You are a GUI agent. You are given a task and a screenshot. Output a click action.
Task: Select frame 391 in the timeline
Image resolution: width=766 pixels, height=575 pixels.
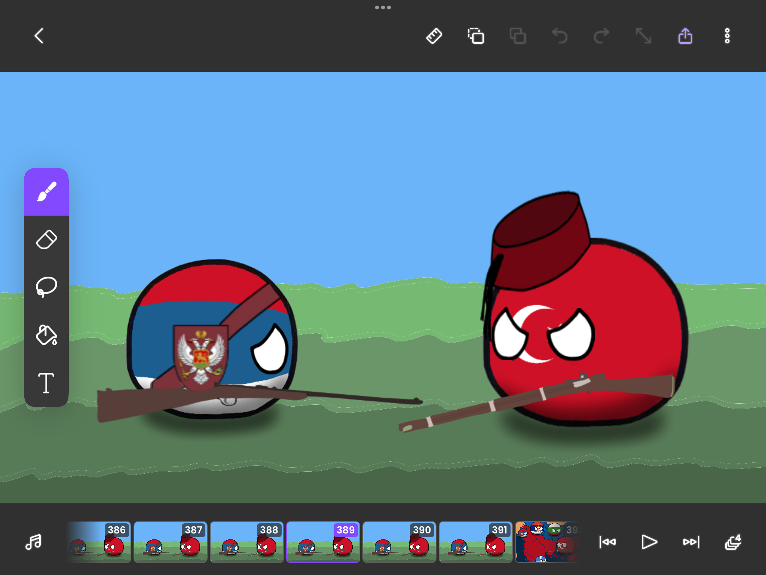tap(476, 542)
